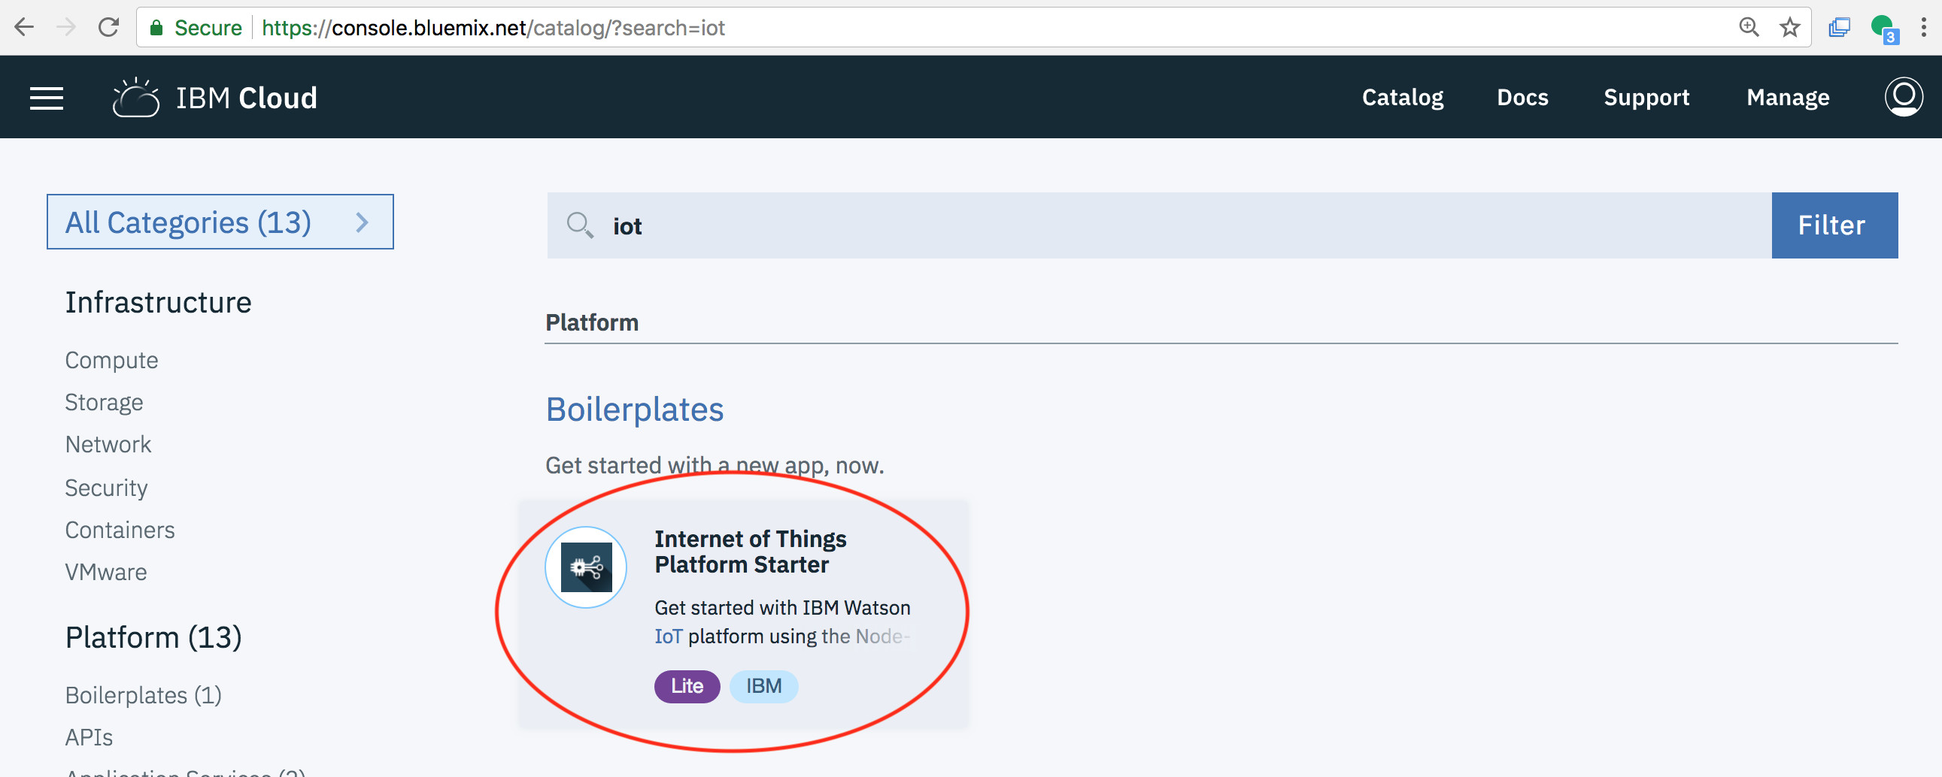Open the hamburger navigation menu
Screen dimensions: 1942x777
46,98
